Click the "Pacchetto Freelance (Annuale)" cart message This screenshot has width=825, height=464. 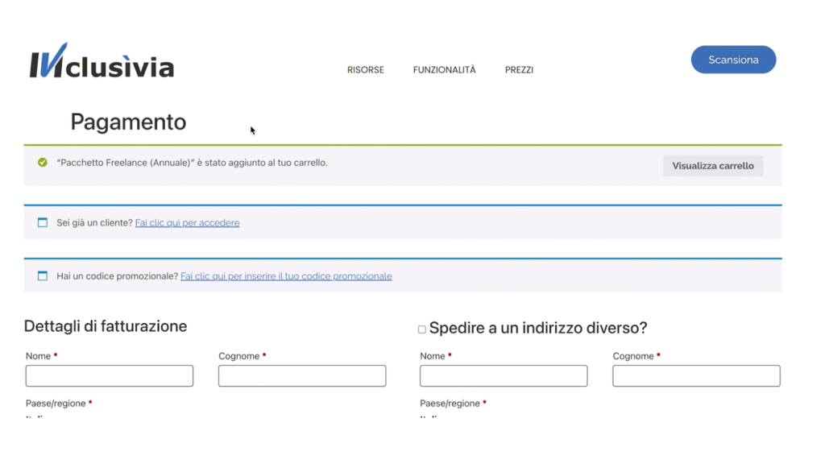tap(192, 163)
